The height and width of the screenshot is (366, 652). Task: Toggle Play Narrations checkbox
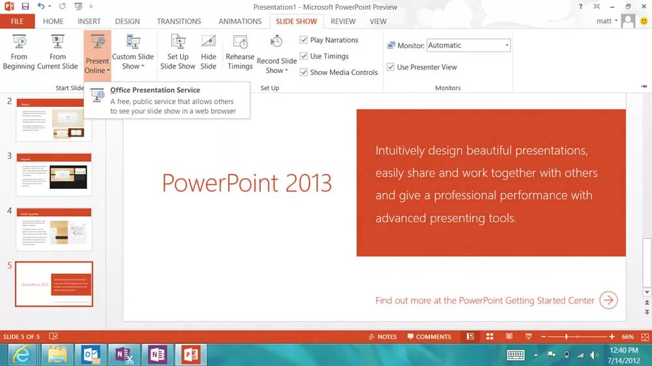pos(304,40)
